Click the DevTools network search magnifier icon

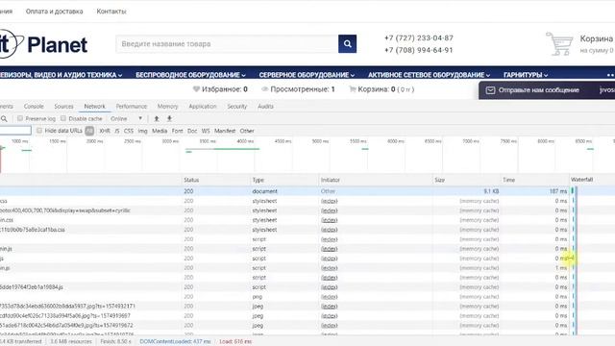pyautogui.click(x=4, y=118)
